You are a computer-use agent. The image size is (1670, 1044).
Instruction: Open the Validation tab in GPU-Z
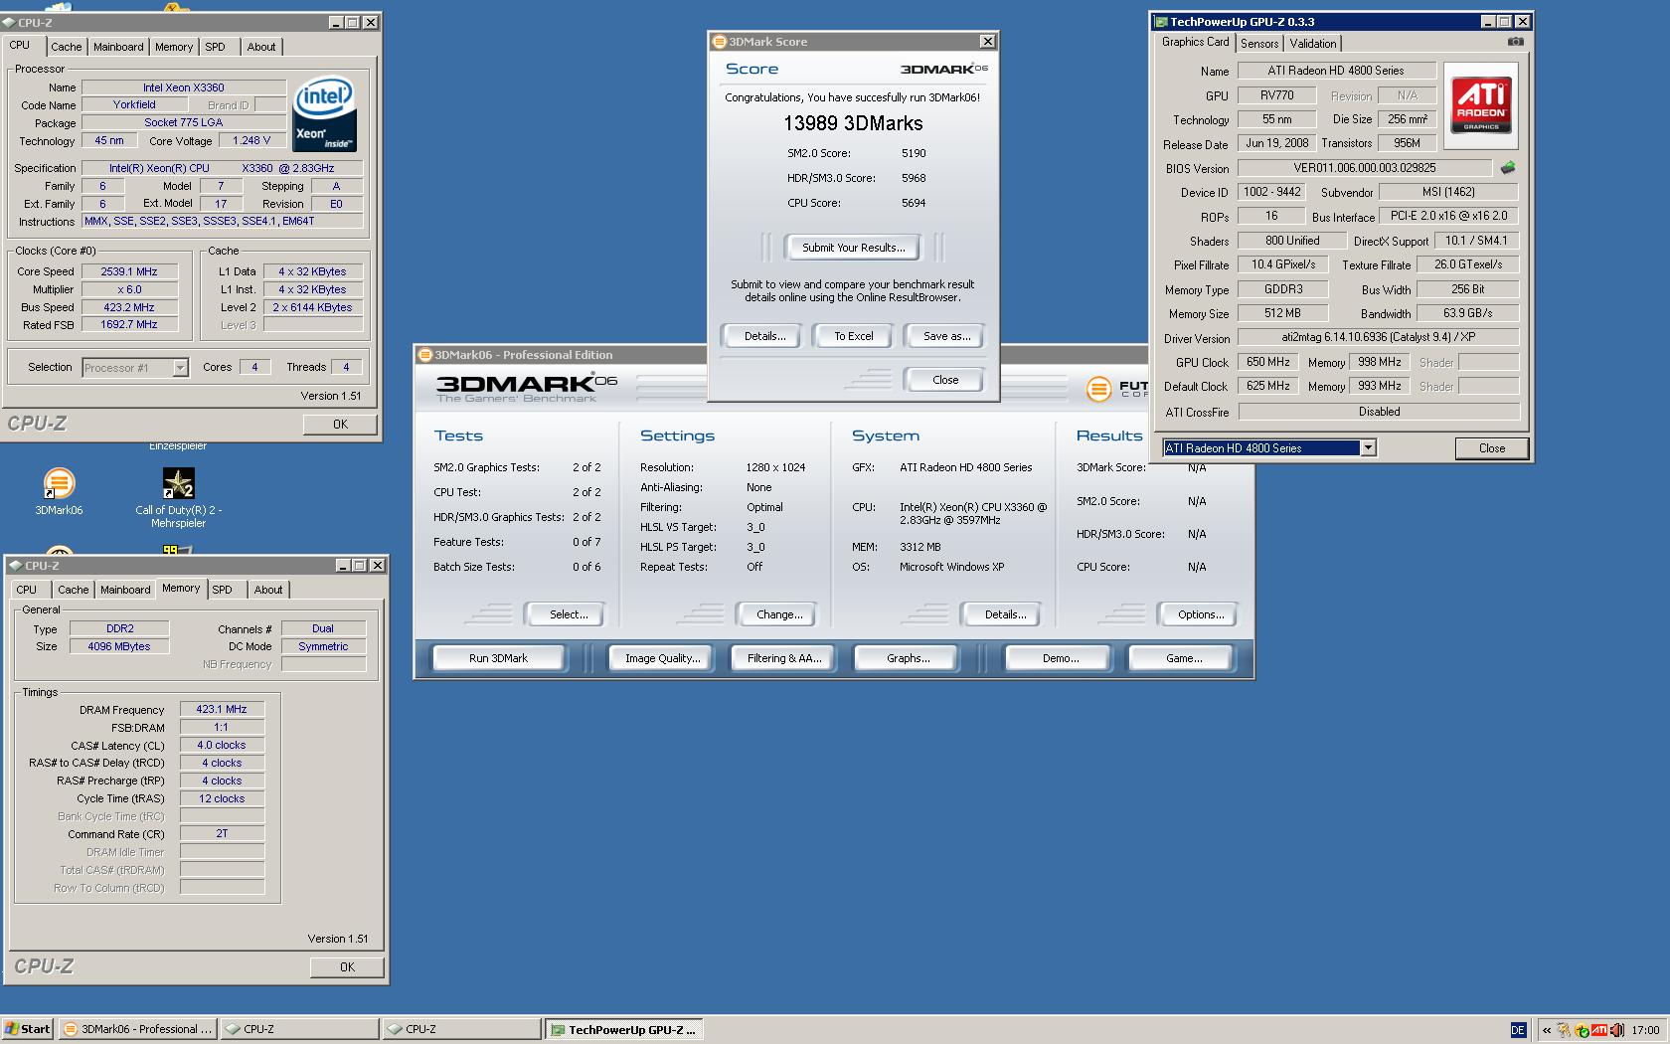coord(1313,44)
